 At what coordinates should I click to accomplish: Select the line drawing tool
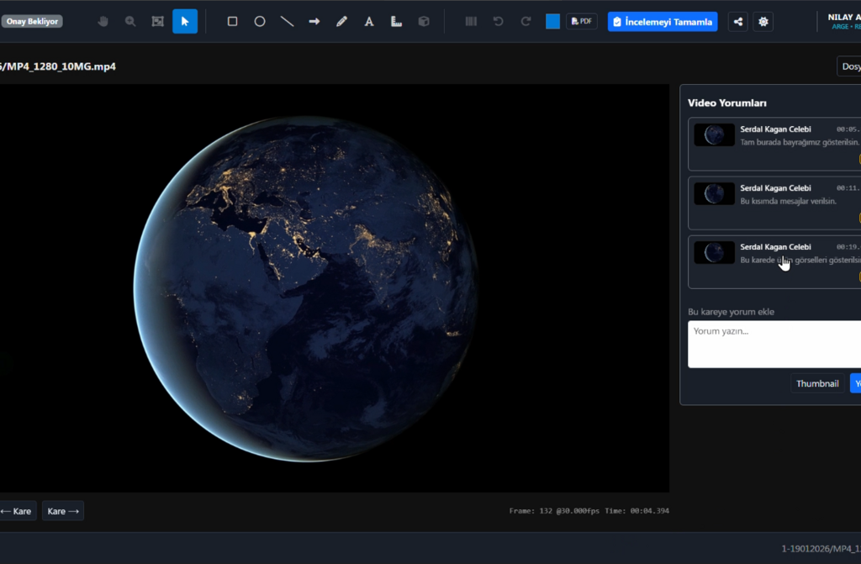click(x=287, y=21)
